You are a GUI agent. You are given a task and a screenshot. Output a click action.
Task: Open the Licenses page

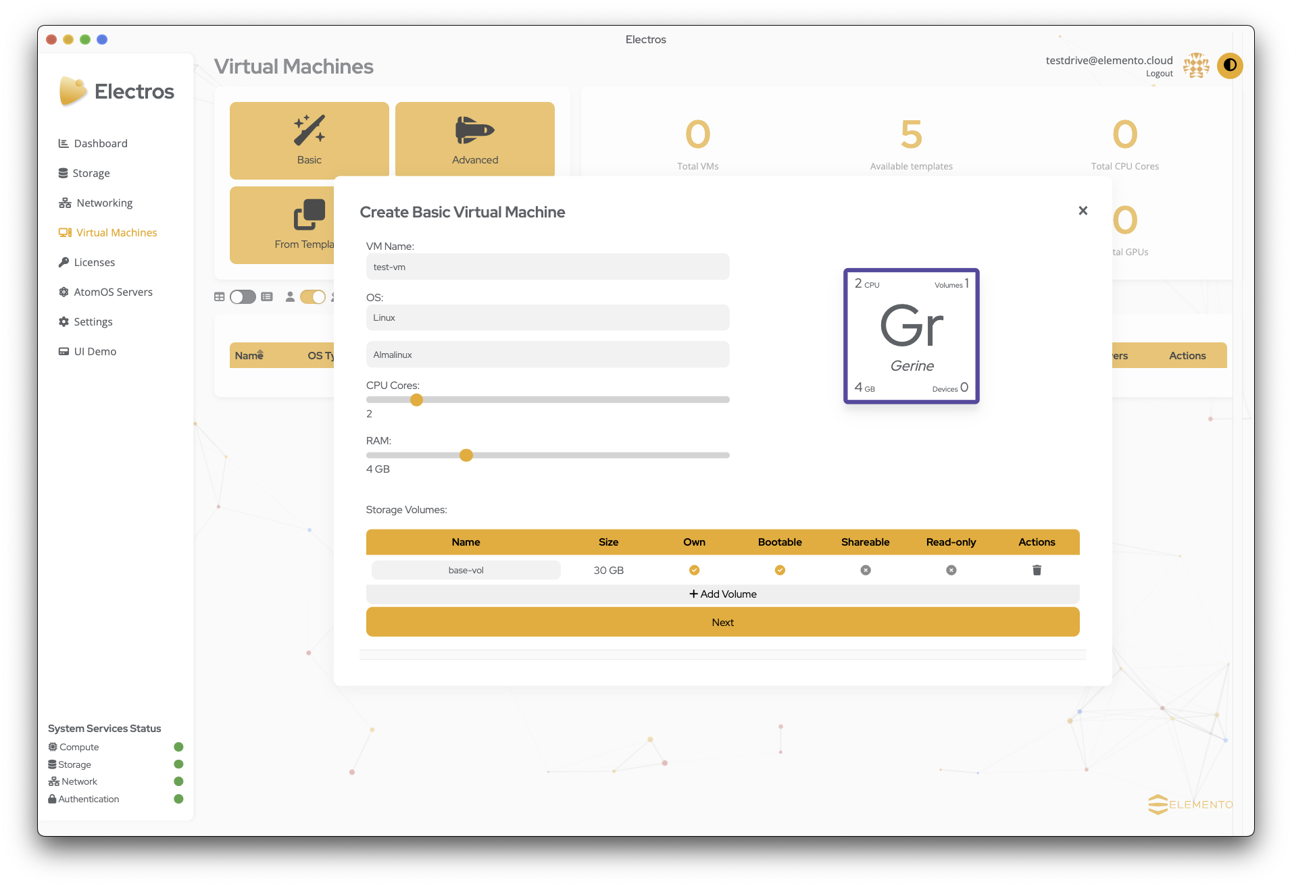click(x=86, y=262)
